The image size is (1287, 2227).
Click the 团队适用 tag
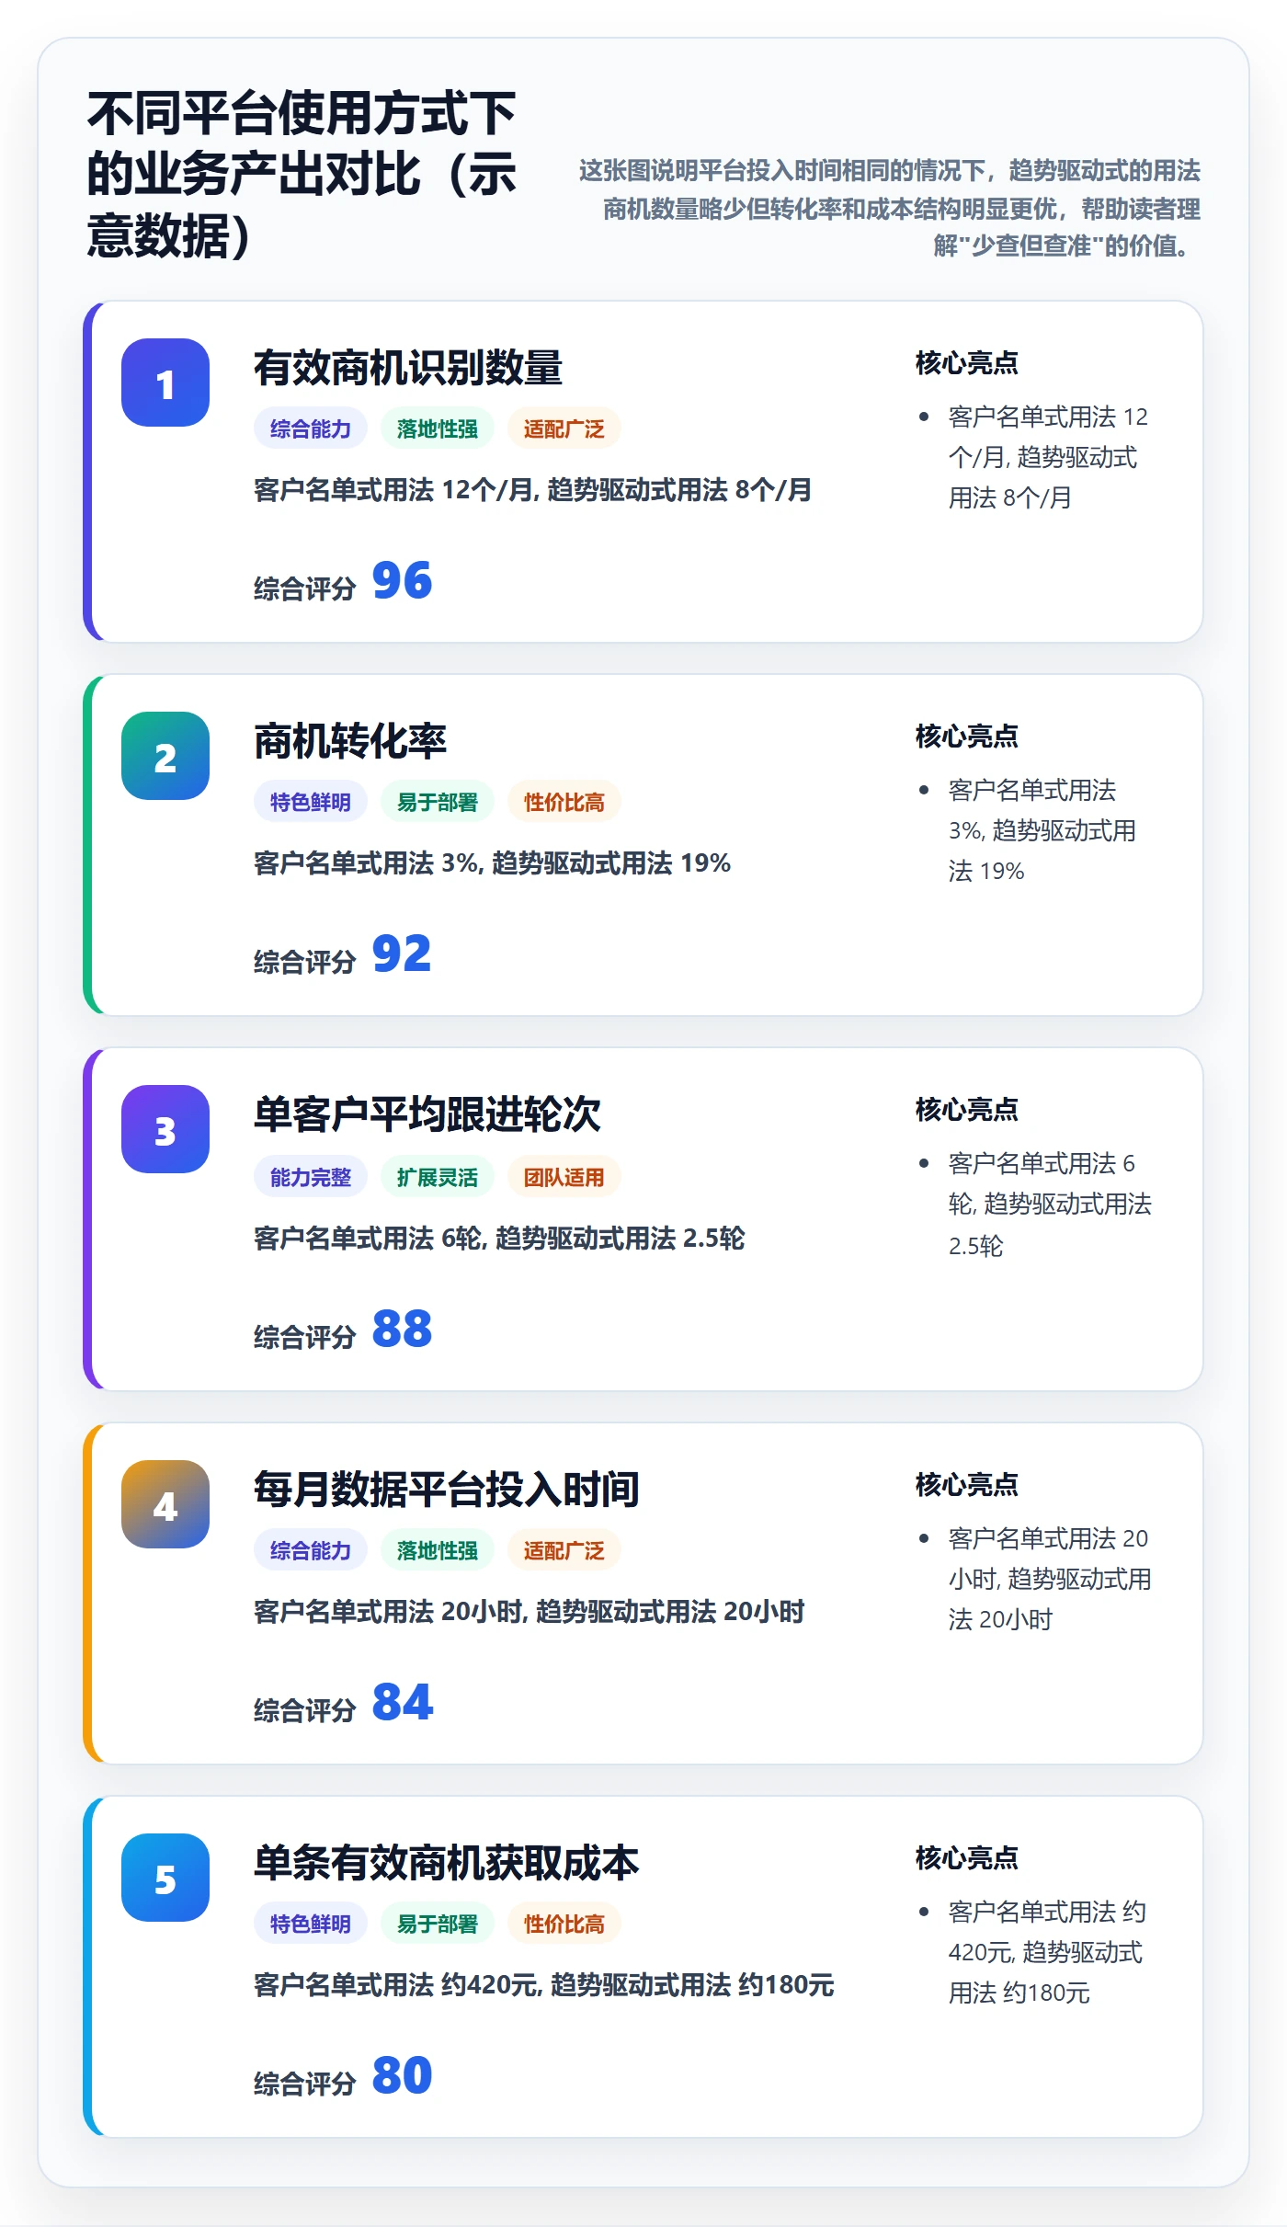pyautogui.click(x=564, y=1177)
